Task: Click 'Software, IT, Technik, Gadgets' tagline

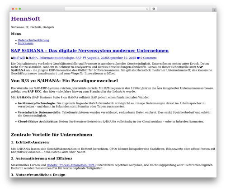Action: coord(33,27)
